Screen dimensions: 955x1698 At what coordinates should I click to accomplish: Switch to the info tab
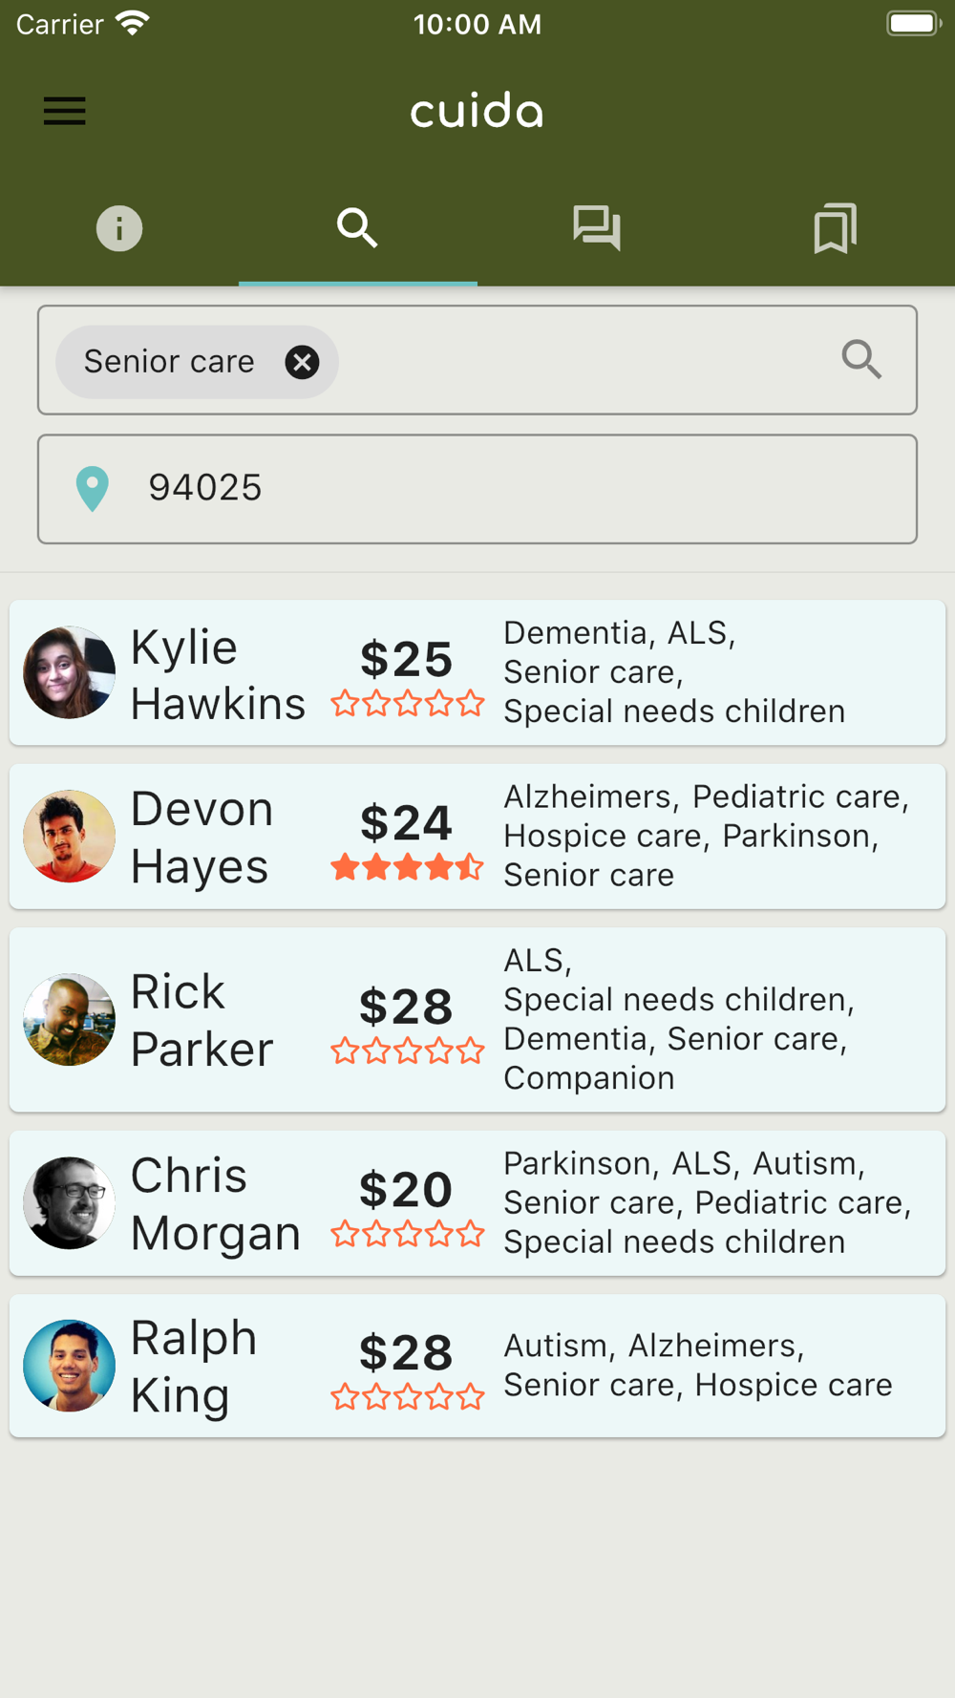click(119, 228)
